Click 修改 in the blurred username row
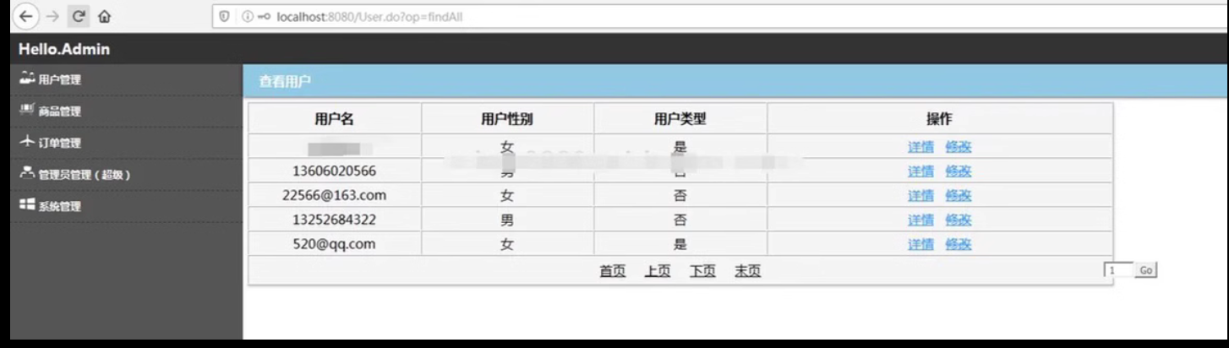This screenshot has width=1229, height=348. (959, 147)
